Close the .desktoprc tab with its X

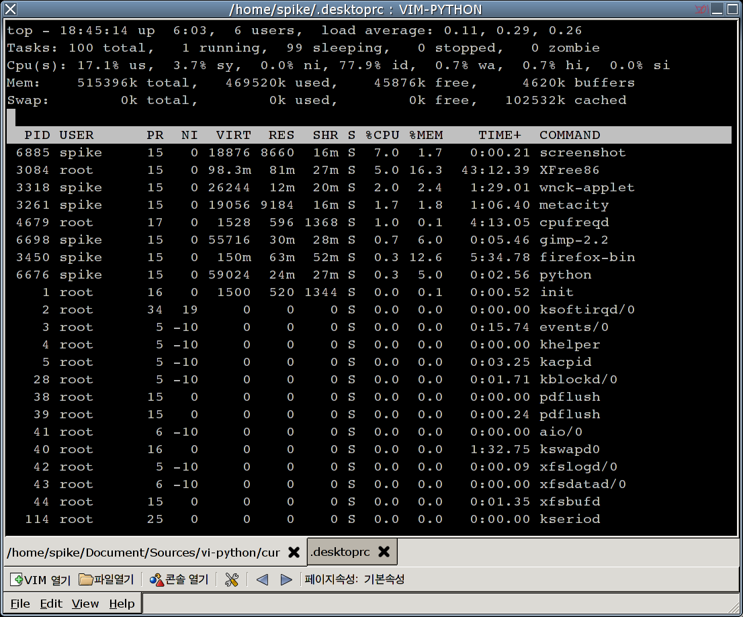(x=384, y=552)
